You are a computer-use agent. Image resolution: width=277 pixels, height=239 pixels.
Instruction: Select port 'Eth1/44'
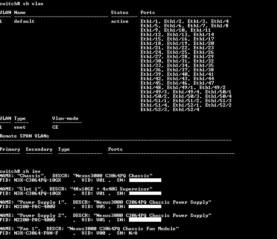pyautogui.click(x=204, y=79)
